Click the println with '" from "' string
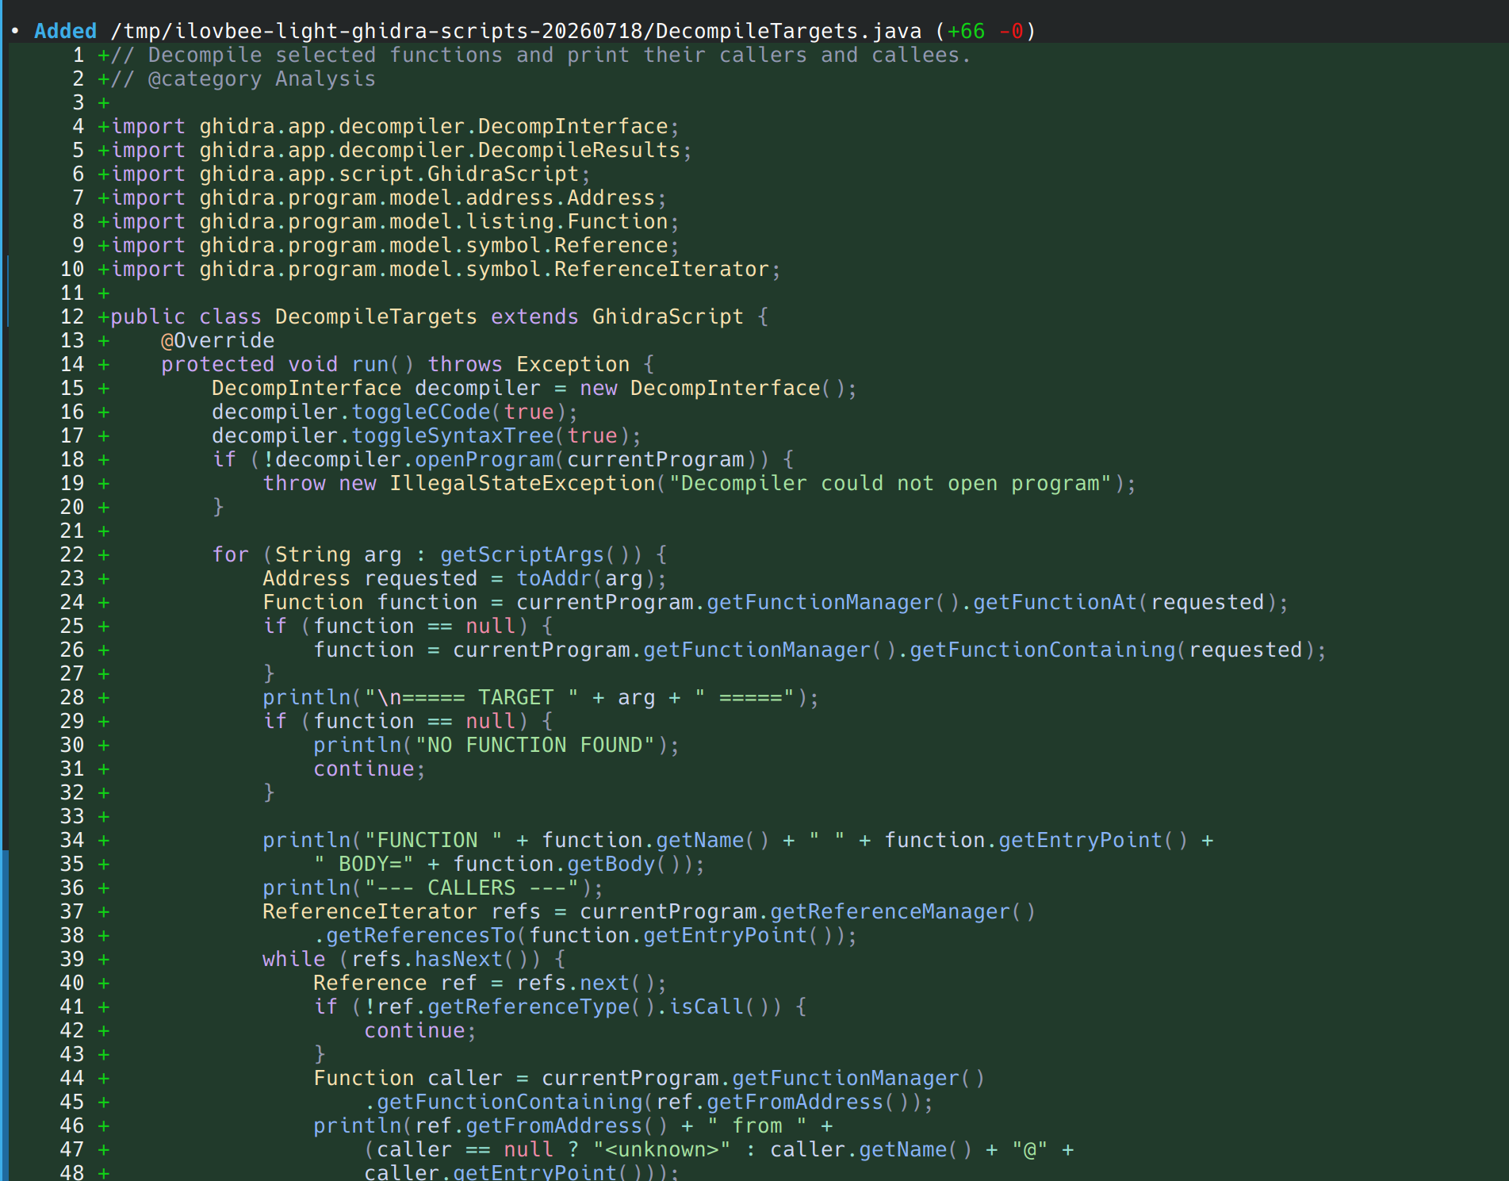Screen dimensions: 1509x1181 click(x=573, y=1125)
